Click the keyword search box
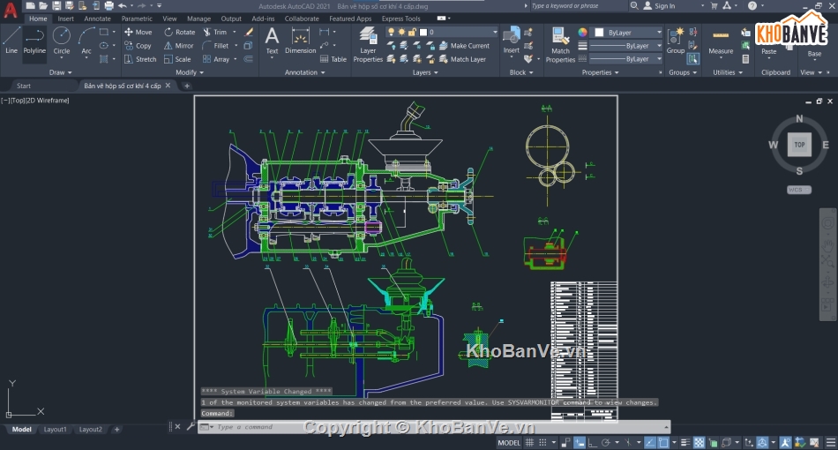838x450 pixels. point(579,6)
